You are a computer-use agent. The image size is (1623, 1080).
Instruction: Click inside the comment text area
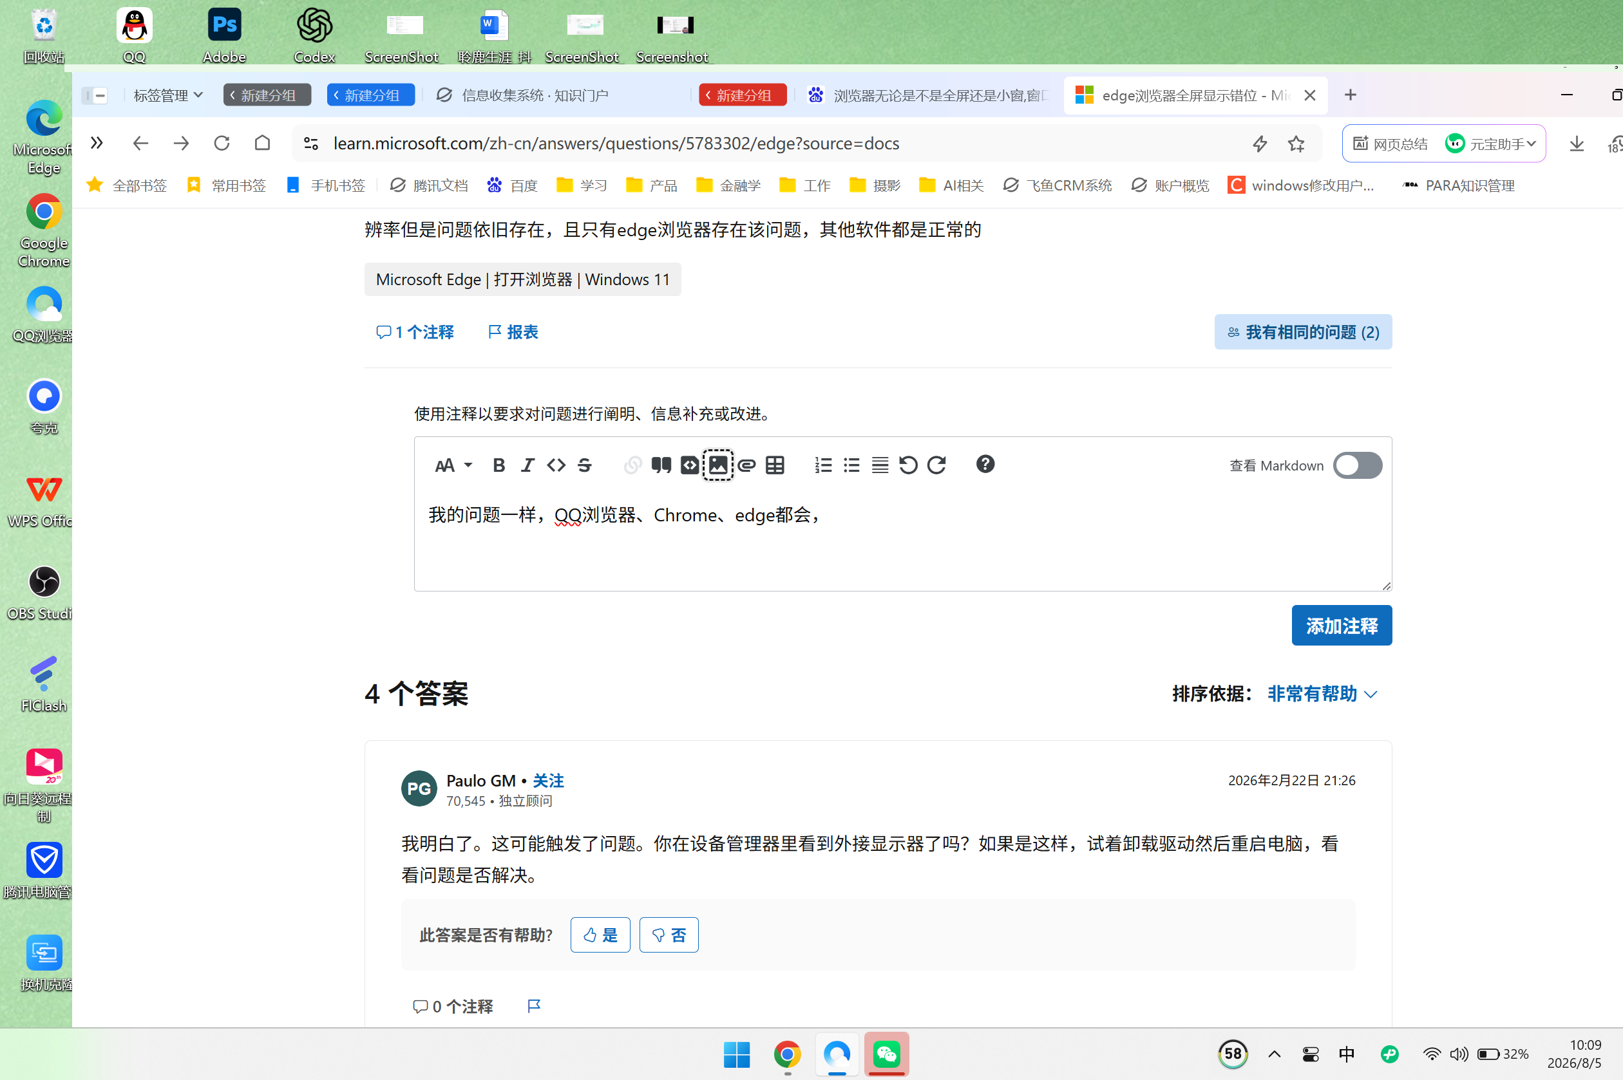(x=902, y=541)
